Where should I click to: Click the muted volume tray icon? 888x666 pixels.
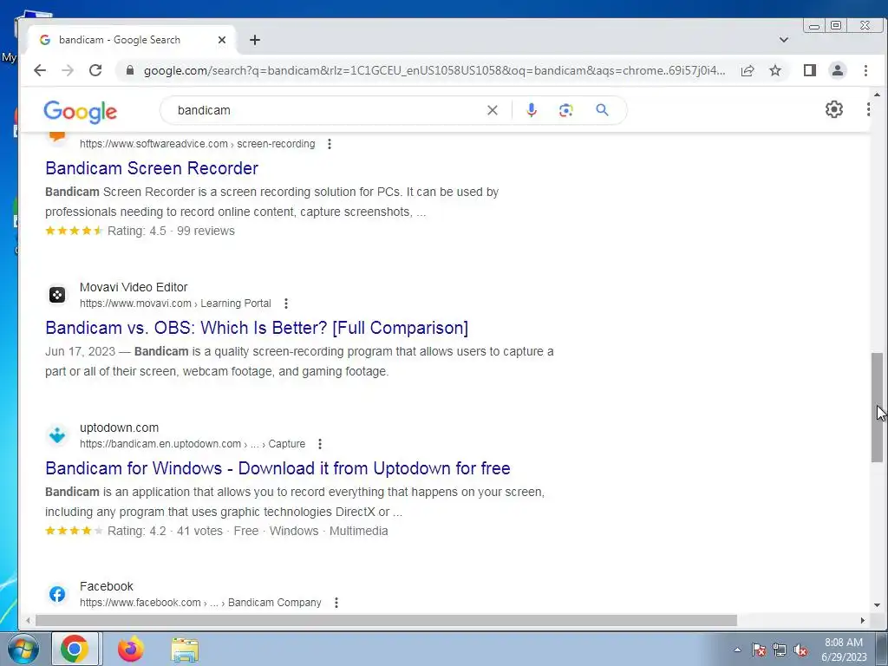coord(800,650)
